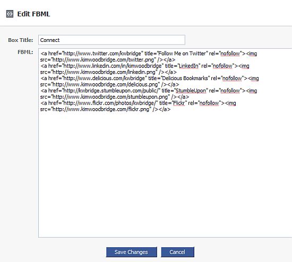
Task: Click the kwbridge.stumbleupon.com href line
Action: [149, 91]
